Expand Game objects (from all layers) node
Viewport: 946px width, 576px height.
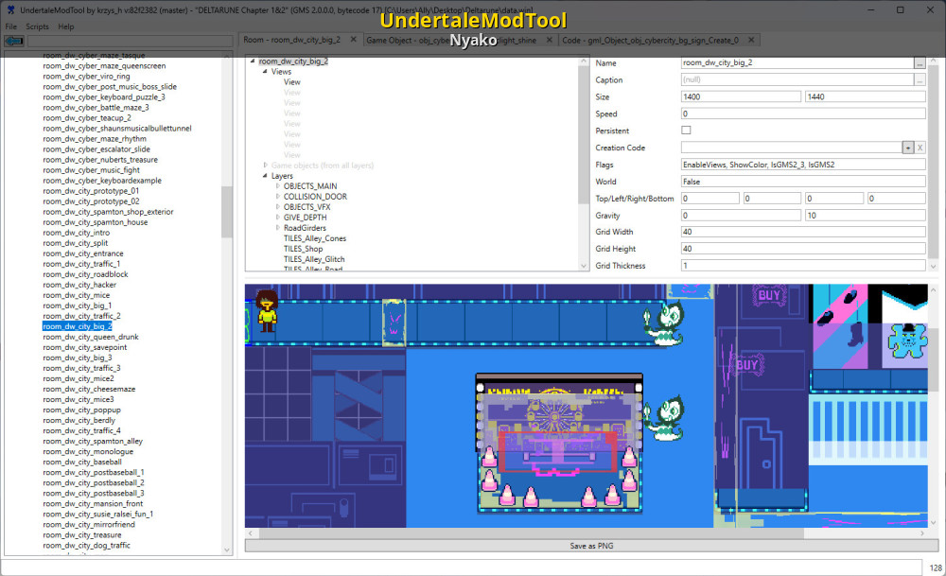click(x=265, y=165)
